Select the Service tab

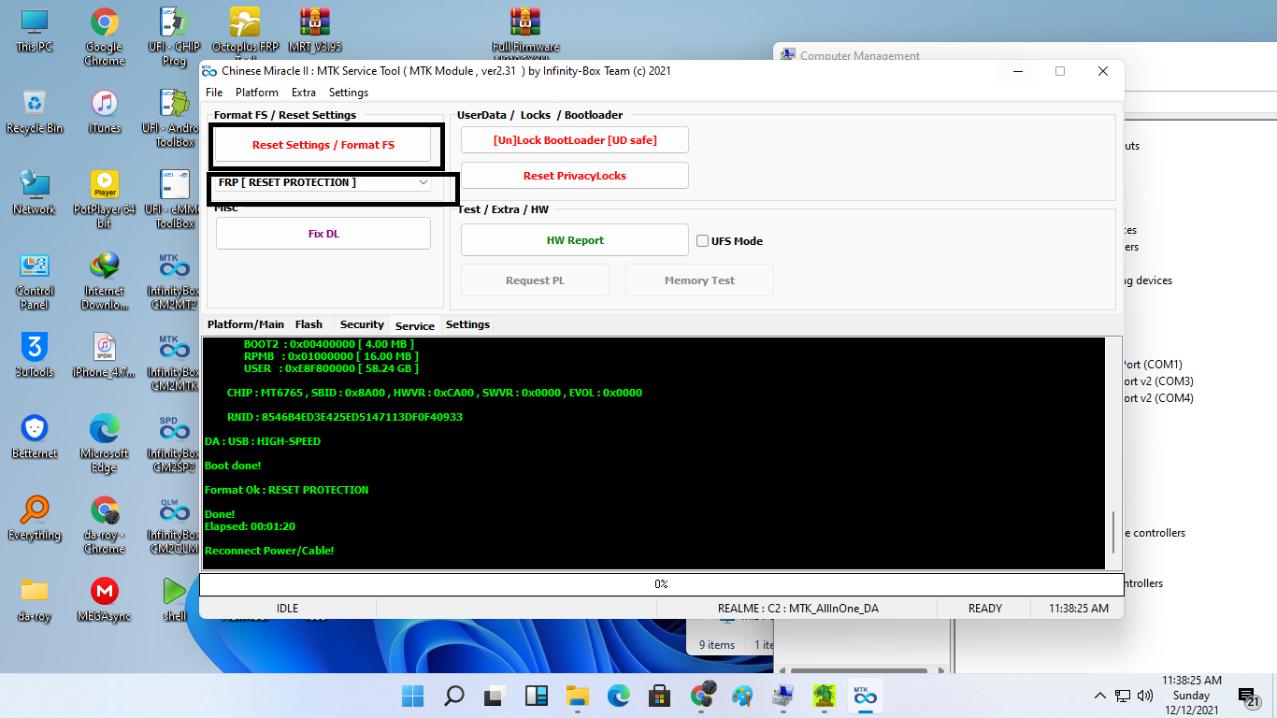415,325
